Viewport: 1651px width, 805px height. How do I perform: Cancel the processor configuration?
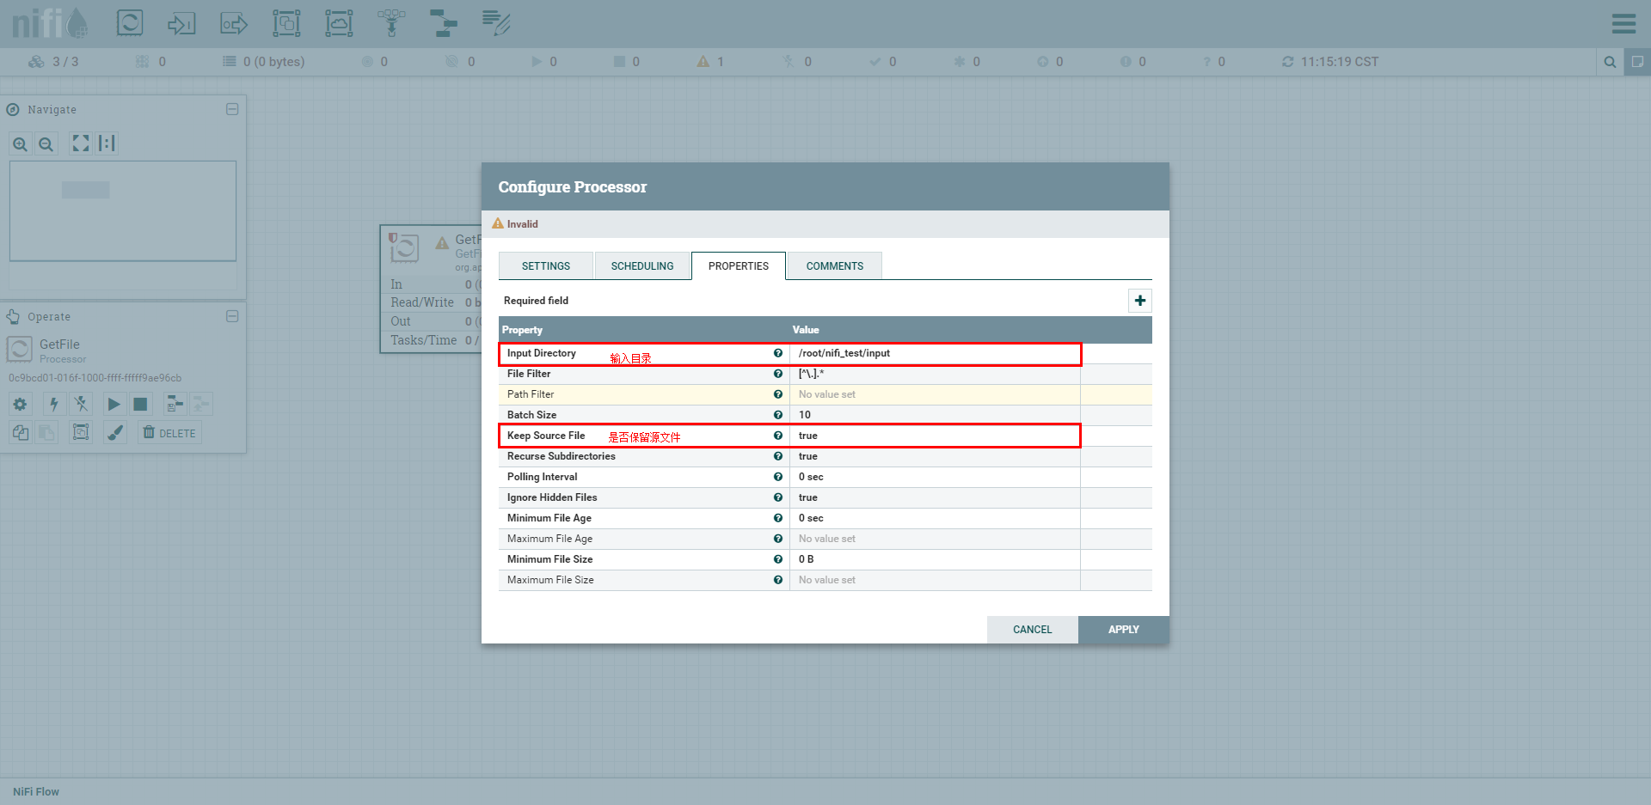tap(1033, 630)
